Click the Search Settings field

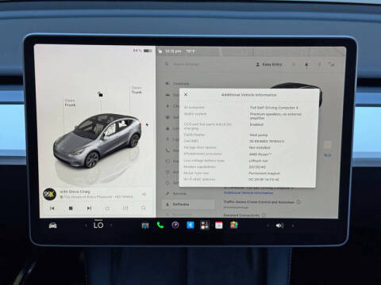pos(186,64)
